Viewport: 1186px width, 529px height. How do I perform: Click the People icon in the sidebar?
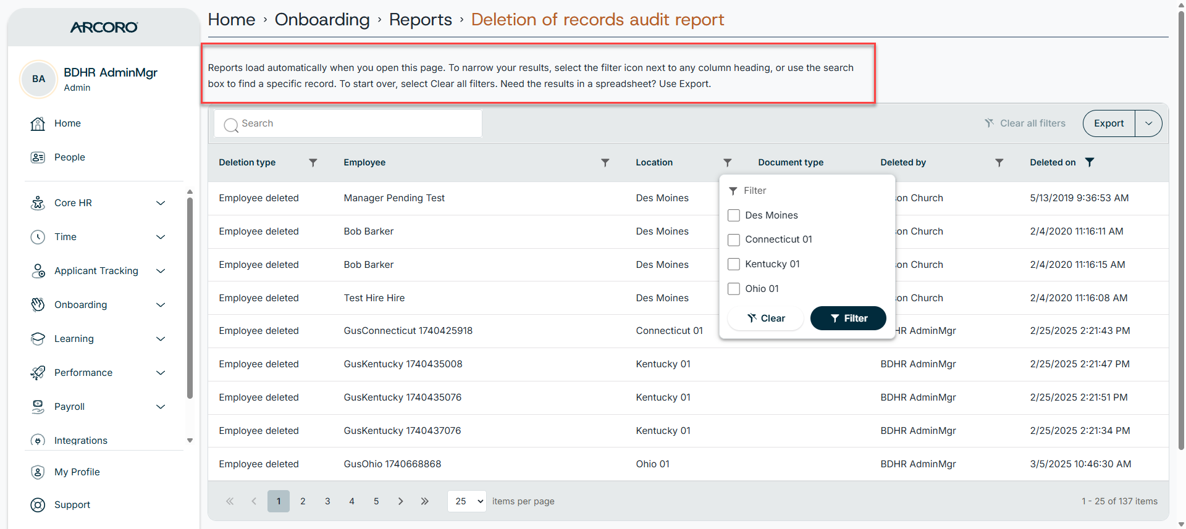pos(38,157)
